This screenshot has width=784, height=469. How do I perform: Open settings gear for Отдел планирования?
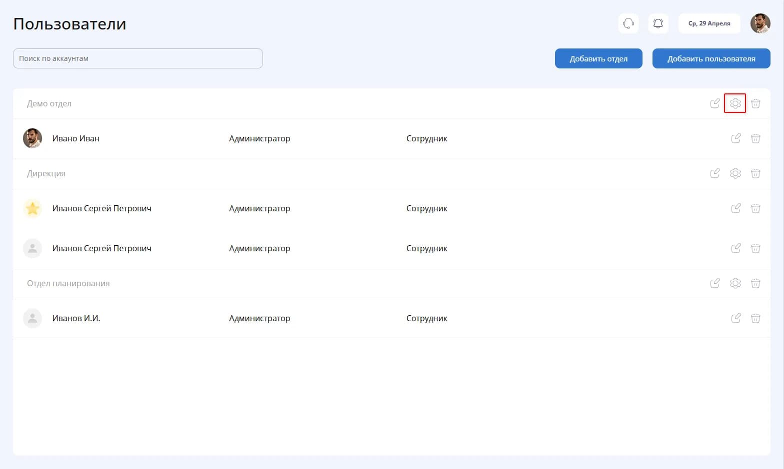[x=735, y=283]
